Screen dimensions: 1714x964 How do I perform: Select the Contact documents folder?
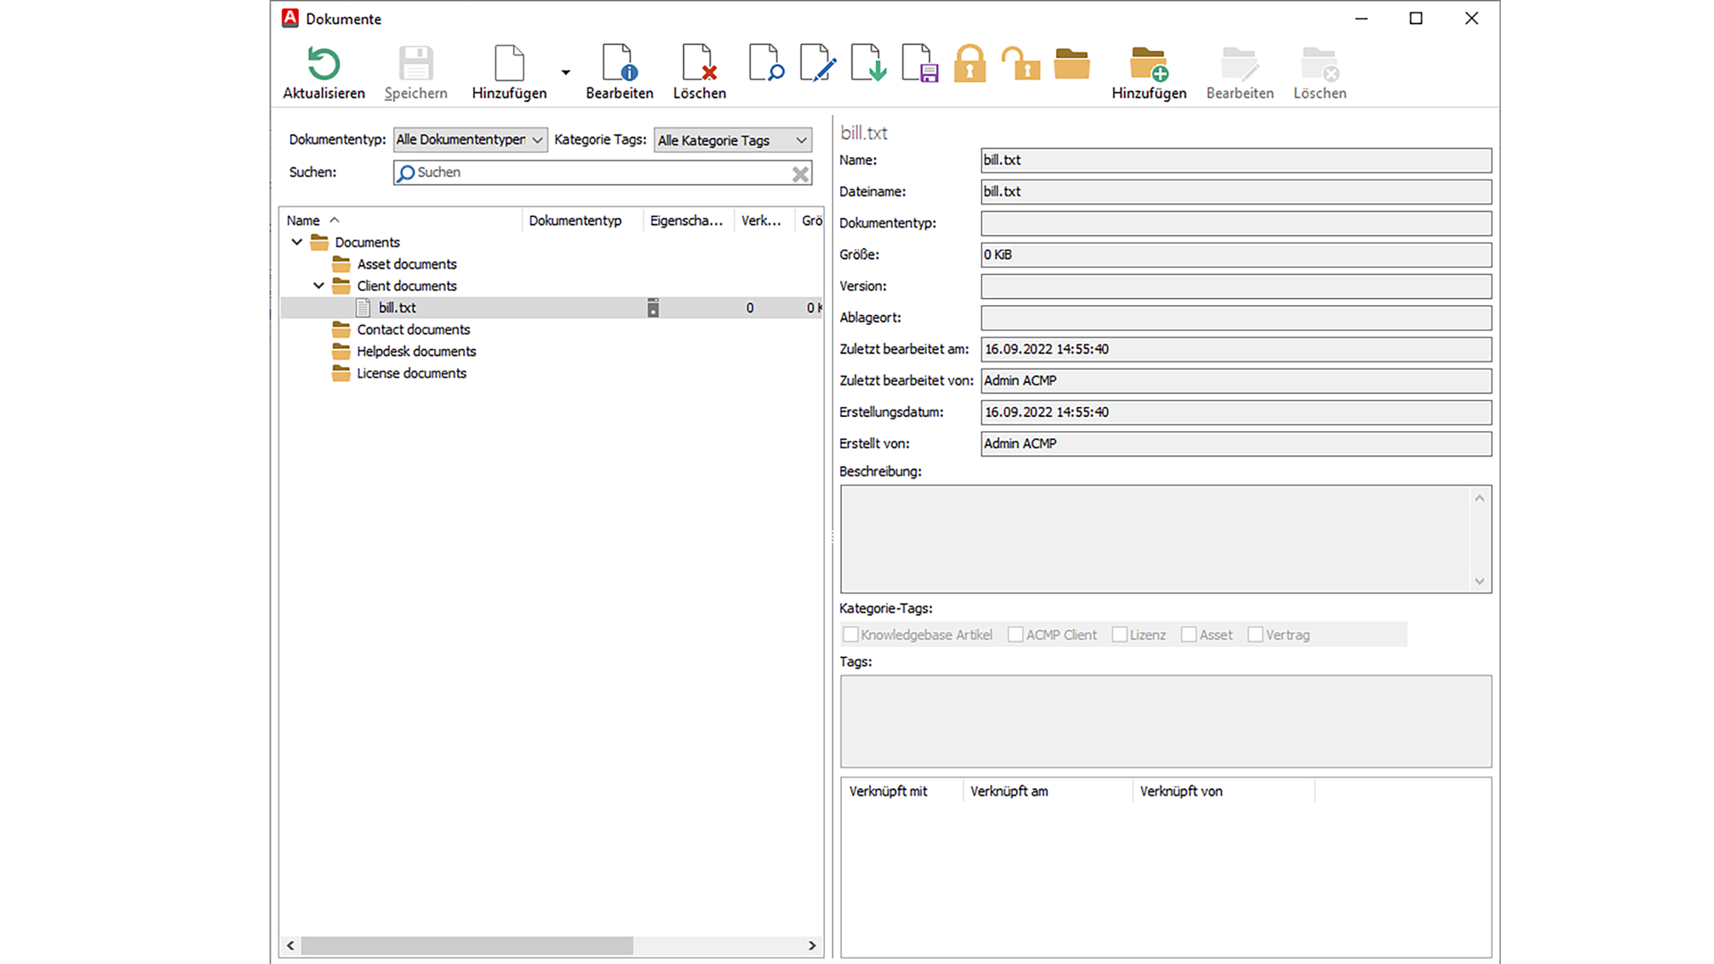click(x=413, y=329)
